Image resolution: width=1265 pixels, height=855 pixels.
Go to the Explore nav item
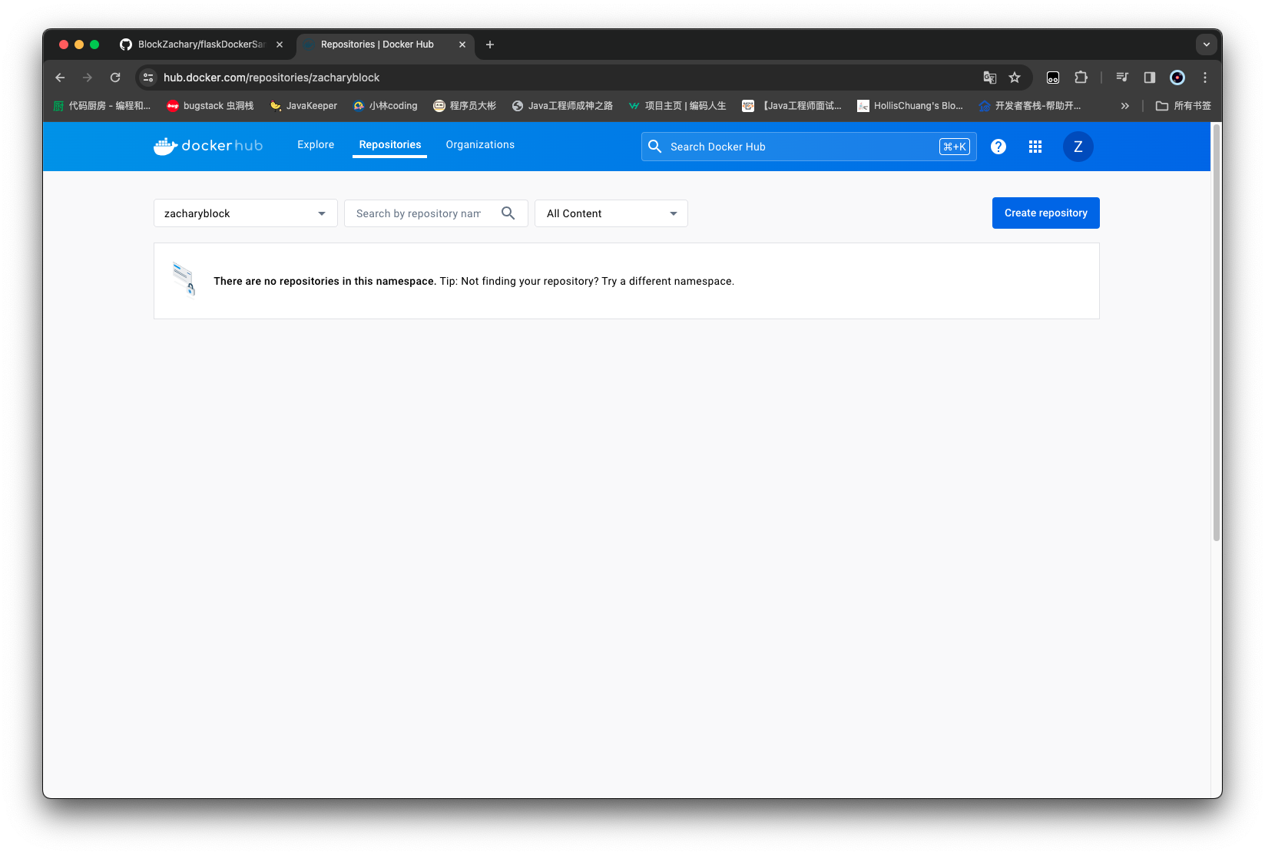point(316,144)
